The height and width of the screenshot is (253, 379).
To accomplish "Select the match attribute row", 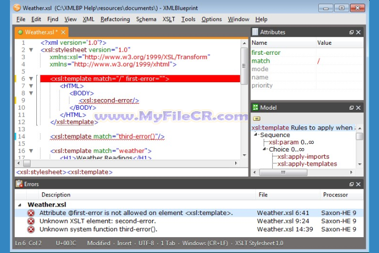I will [307, 61].
